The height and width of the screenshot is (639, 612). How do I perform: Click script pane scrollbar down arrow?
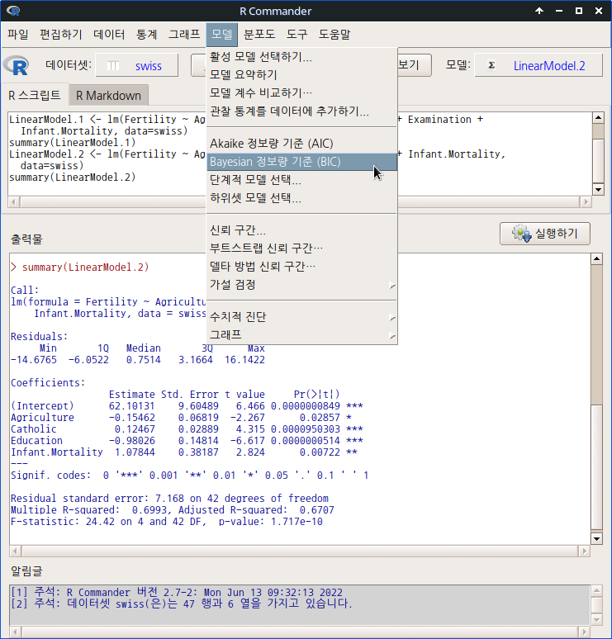pyautogui.click(x=598, y=189)
